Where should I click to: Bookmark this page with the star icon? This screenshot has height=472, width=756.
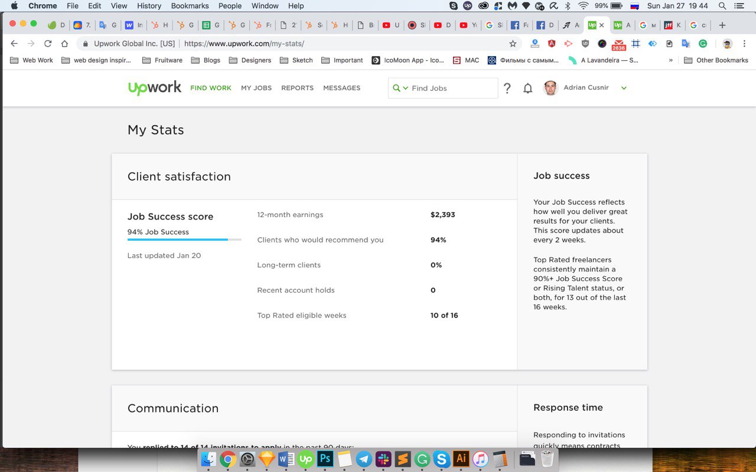point(513,44)
